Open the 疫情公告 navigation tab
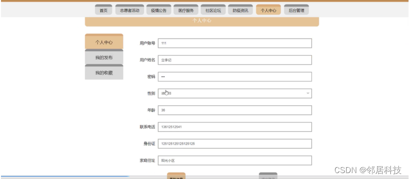 (159, 10)
